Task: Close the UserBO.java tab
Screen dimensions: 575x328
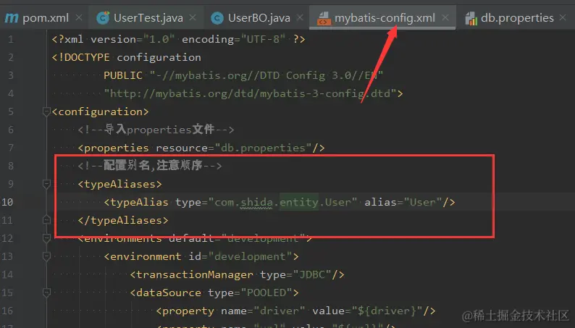Action: (300, 17)
